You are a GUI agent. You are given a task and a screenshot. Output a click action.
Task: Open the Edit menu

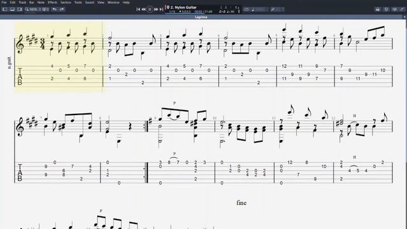tap(13, 3)
